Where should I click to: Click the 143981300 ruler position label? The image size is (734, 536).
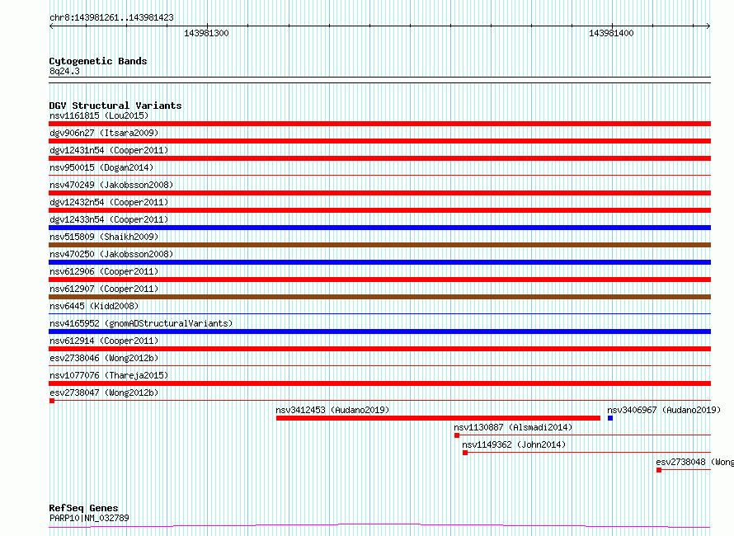pos(206,33)
